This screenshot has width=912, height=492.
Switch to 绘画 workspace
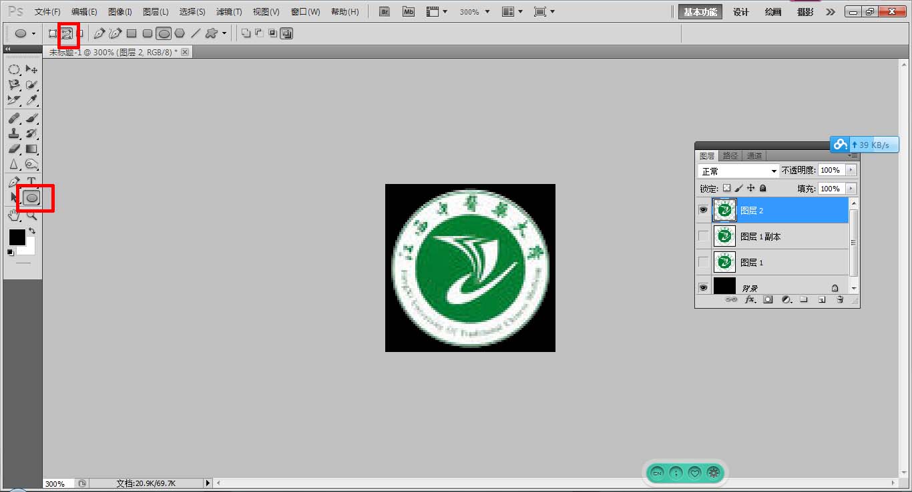pyautogui.click(x=773, y=12)
